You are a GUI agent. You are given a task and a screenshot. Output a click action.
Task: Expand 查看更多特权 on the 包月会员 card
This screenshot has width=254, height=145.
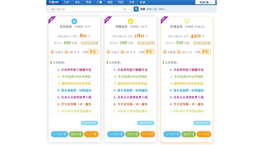point(89,123)
